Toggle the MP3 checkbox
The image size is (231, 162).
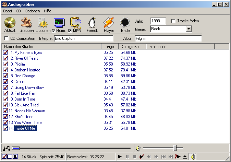pyautogui.click(x=70, y=31)
